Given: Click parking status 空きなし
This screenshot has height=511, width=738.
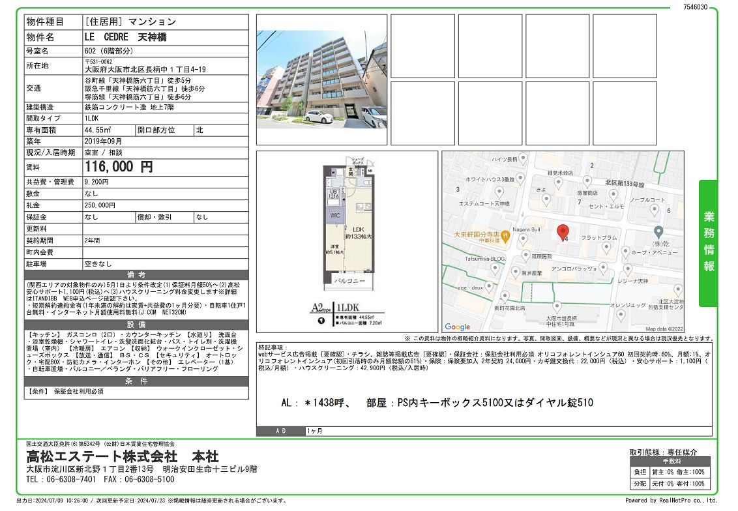Looking at the screenshot, I should pyautogui.click(x=98, y=264).
